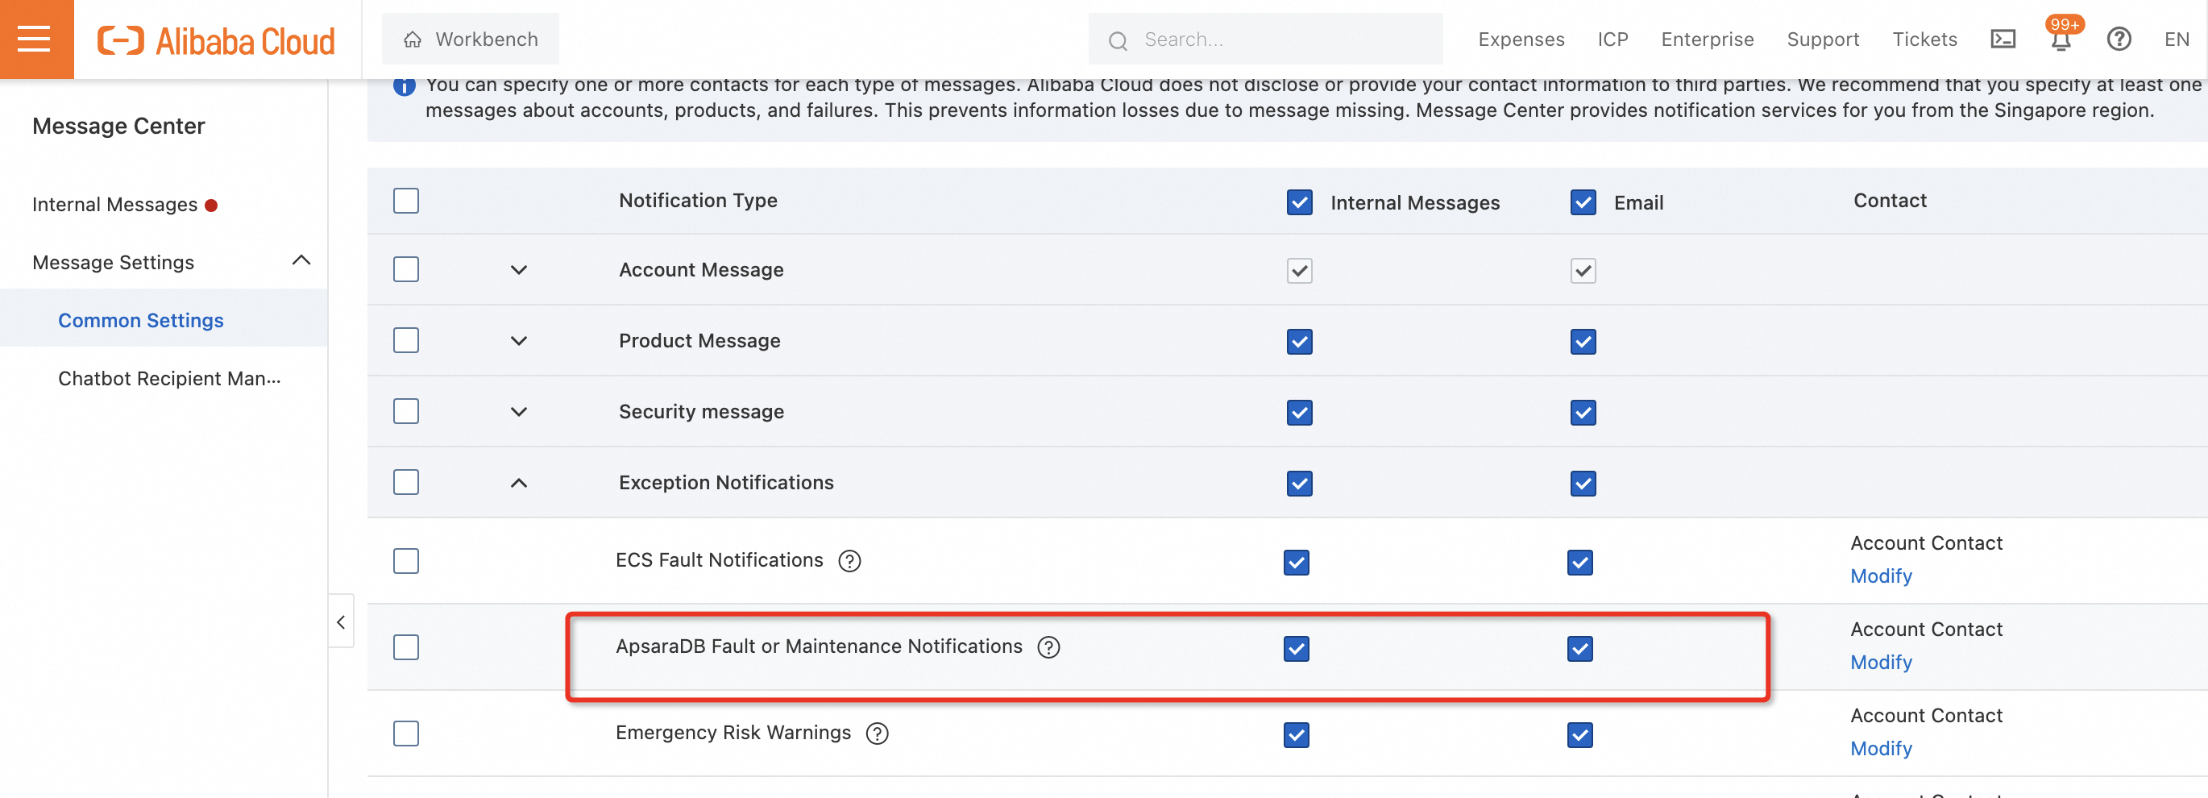Uncheck Internal Messages for Emergency Risk Warnings

[x=1296, y=735]
